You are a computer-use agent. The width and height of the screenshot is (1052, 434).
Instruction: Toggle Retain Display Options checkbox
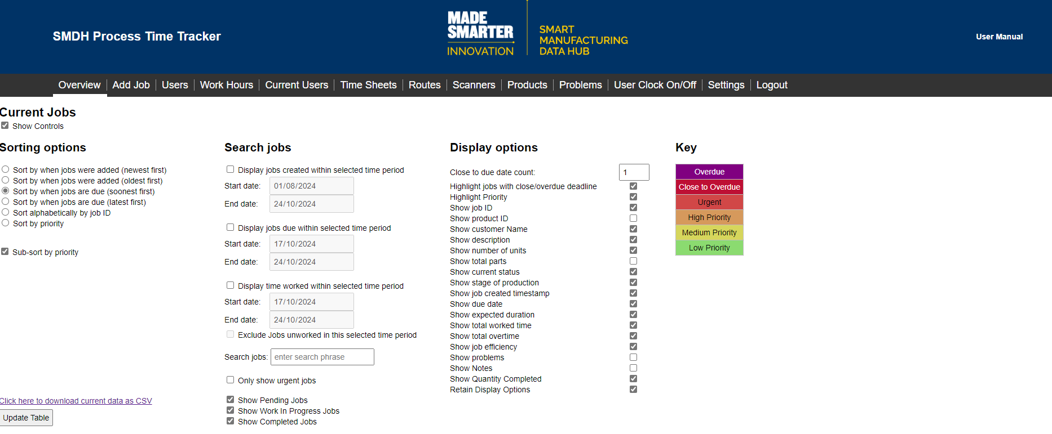click(633, 390)
